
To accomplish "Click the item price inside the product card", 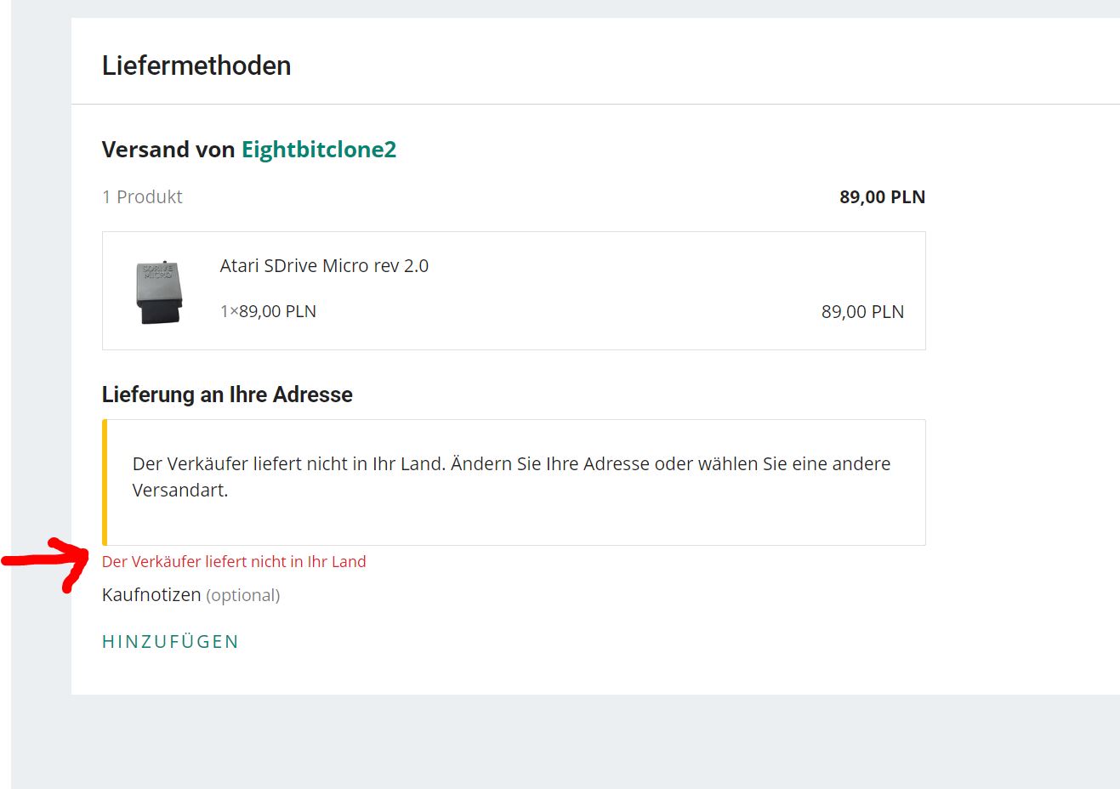I will [862, 312].
